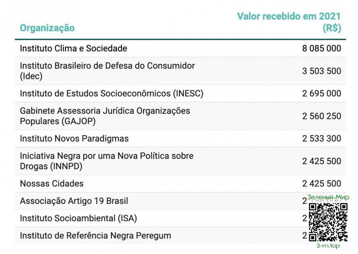The image size is (358, 254).
Task: Select the Instituto Clima e Sociedade row
Action: pos(73,48)
